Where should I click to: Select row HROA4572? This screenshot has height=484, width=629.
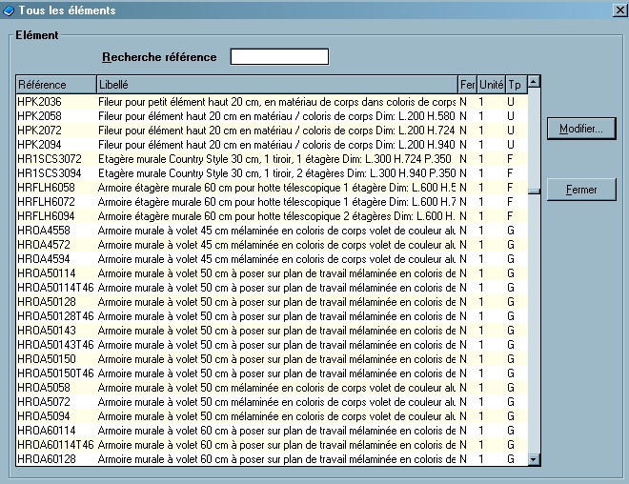[x=272, y=245]
